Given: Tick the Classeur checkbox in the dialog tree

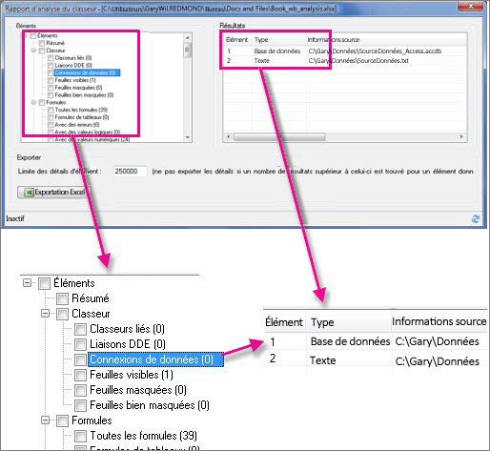Looking at the screenshot, I should (42, 51).
